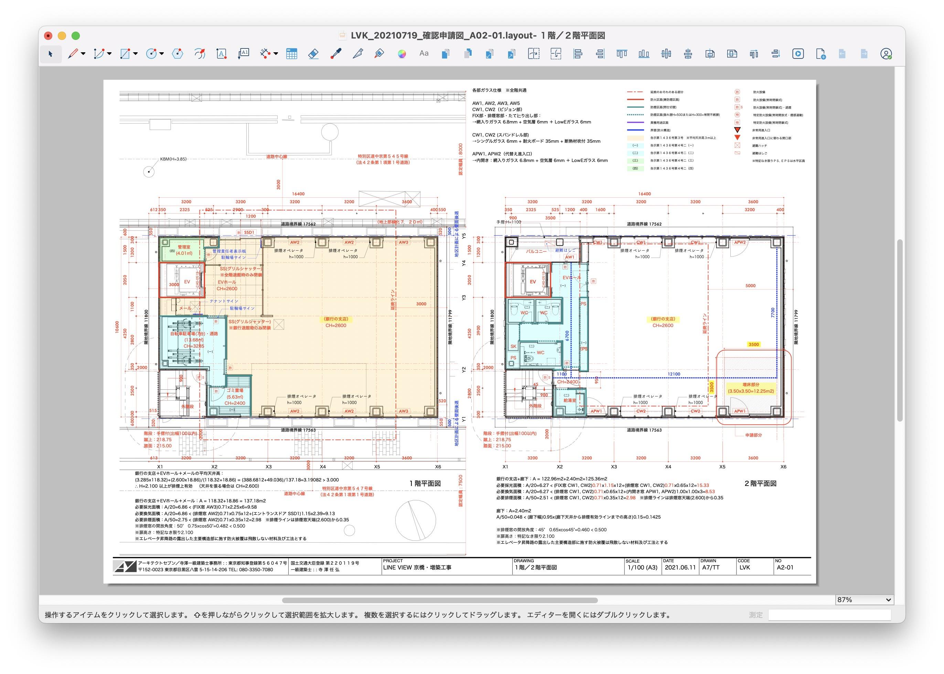Open the account user profile icon
944x674 pixels.
pyautogui.click(x=886, y=54)
